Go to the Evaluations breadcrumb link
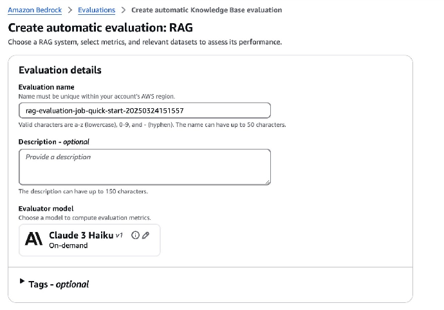444x310 pixels. pos(97,10)
